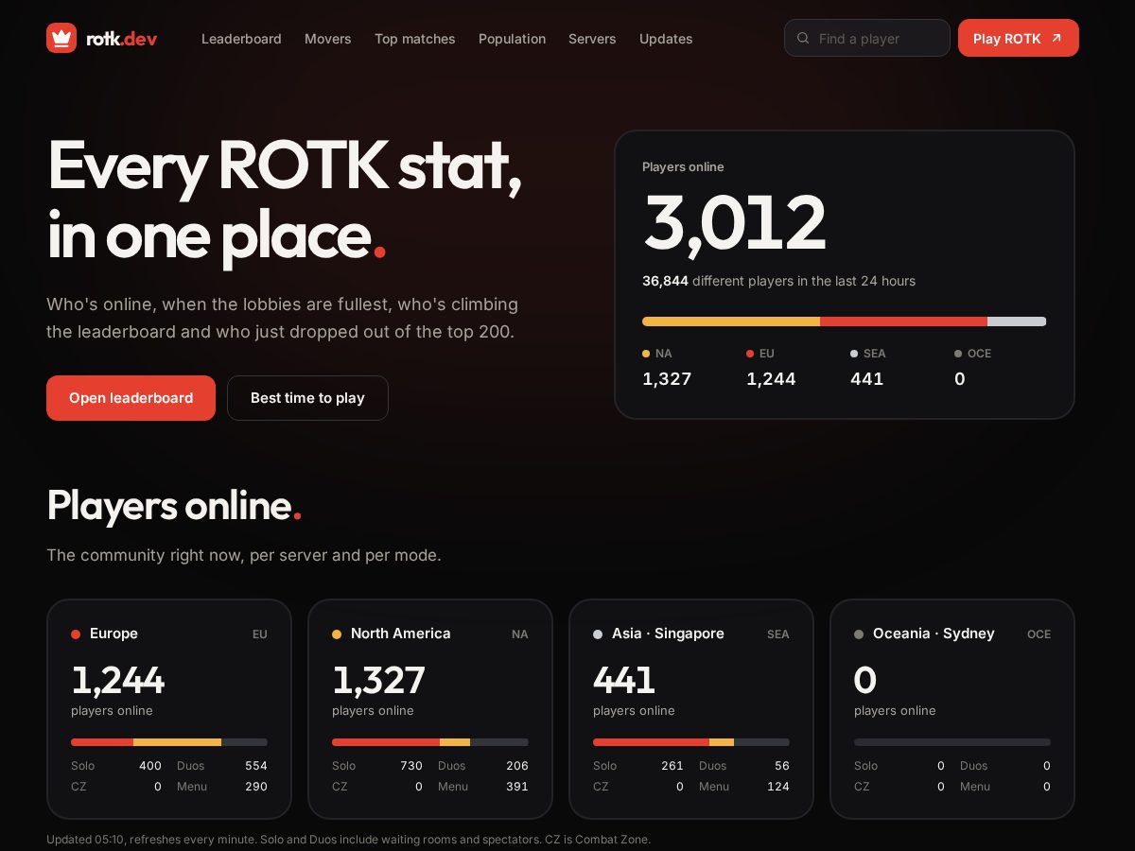
Task: Click the dot beside Oceania · Sydney
Action: pyautogui.click(x=859, y=634)
